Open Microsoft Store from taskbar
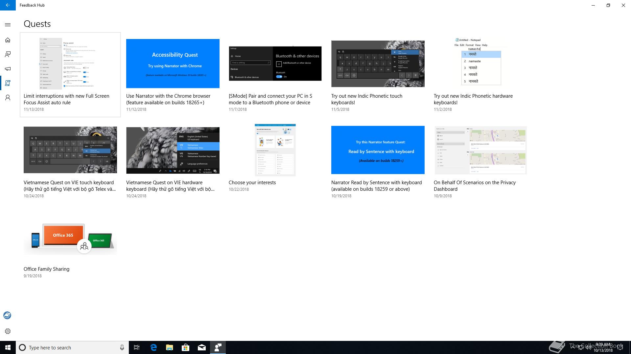Viewport: 631px width, 354px height. click(186, 347)
